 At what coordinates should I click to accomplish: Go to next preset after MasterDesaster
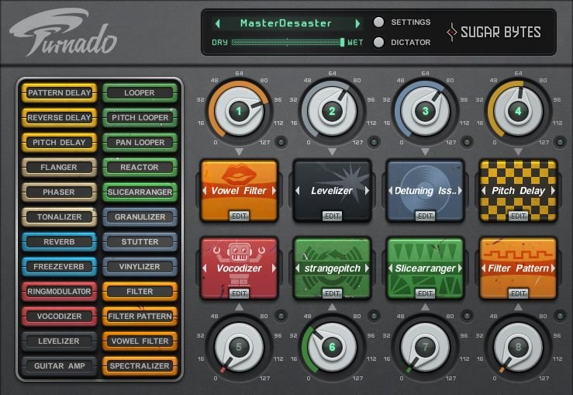pyautogui.click(x=357, y=23)
